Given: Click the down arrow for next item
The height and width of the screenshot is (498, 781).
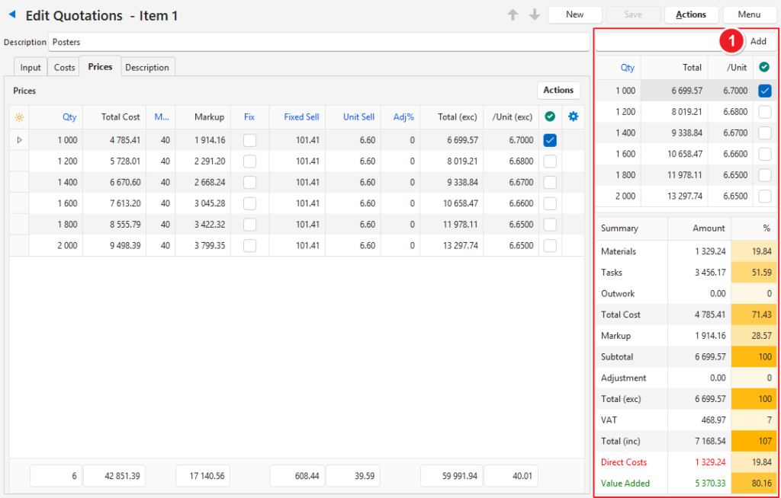Looking at the screenshot, I should (534, 14).
